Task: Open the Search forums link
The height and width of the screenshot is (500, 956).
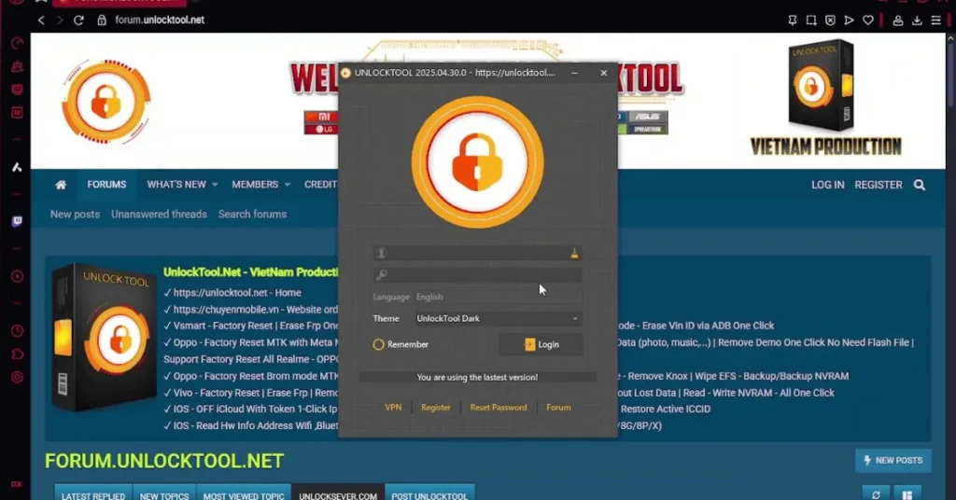Action: pos(252,215)
